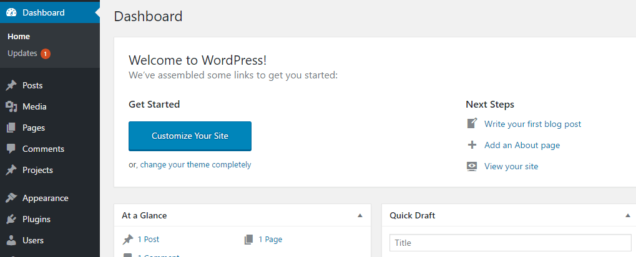The width and height of the screenshot is (636, 257).
Task: Follow the change your theme completely link
Action: 195,164
